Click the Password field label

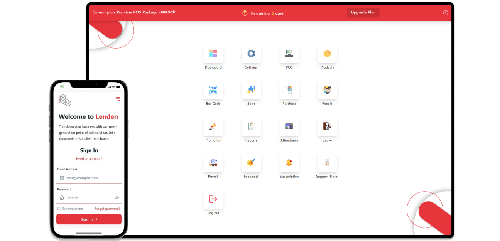64,189
